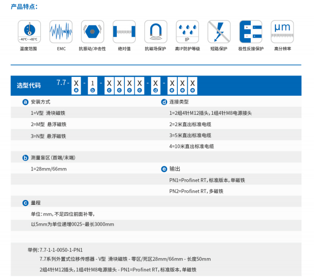Choose 4=10米直出标准电缆 connection option
Screen dimensions: 314x279
point(191,147)
